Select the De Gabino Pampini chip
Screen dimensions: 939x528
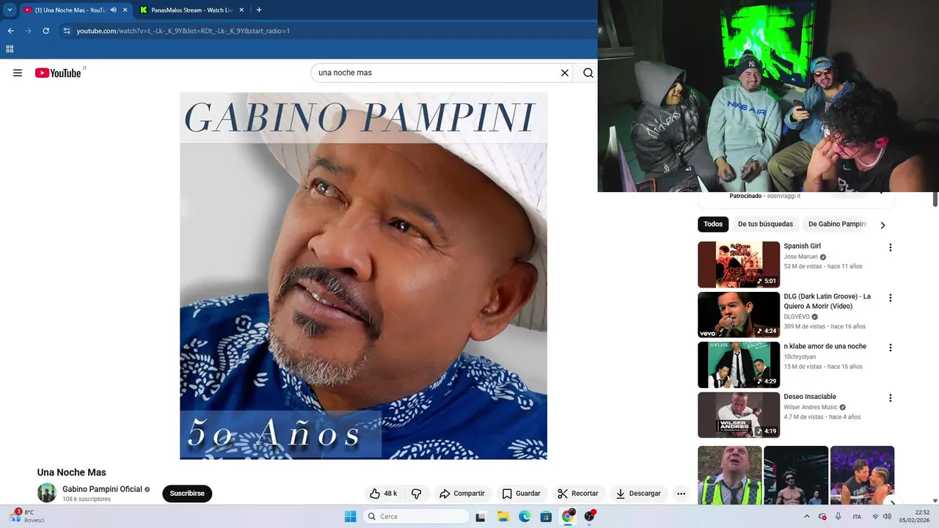[837, 224]
